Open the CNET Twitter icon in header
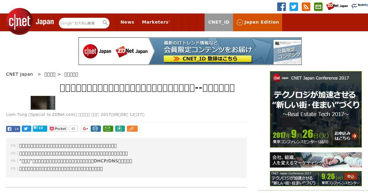Image resolution: width=368 pixels, height=193 pixels. click(x=294, y=7)
